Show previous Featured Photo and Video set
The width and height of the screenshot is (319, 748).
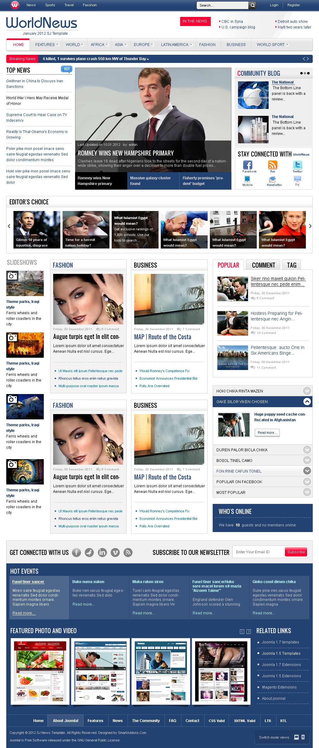pos(242,632)
